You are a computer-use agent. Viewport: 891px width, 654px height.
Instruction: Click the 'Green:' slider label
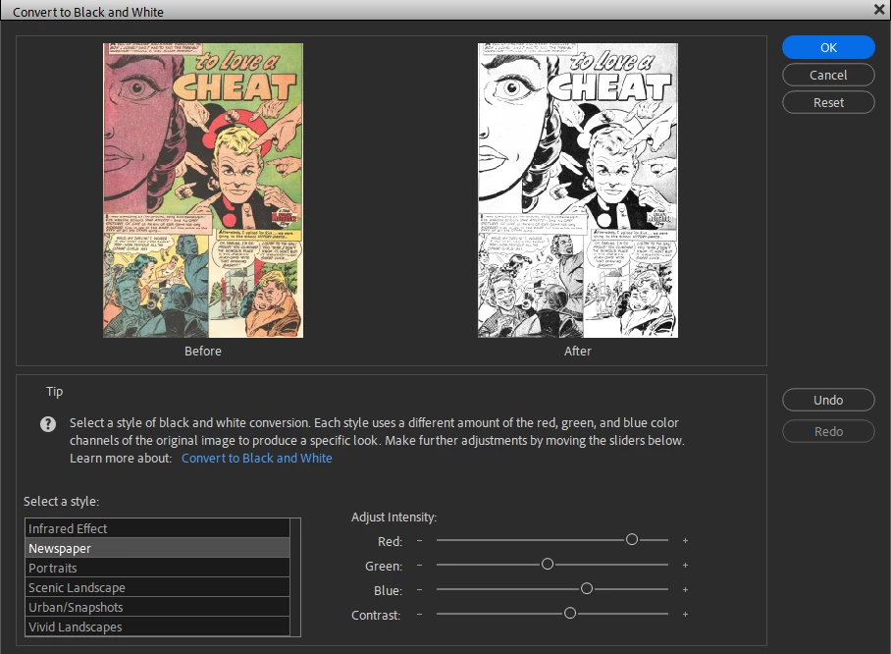(x=384, y=566)
